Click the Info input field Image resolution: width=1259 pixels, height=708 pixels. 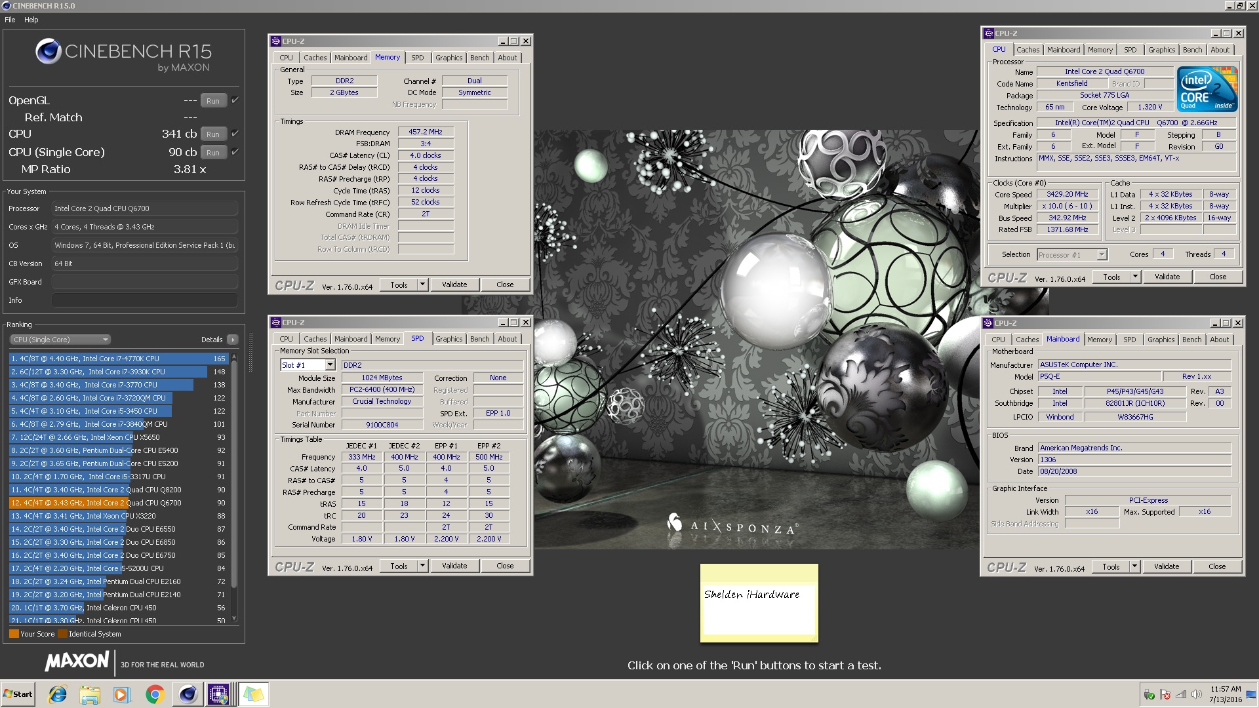pos(144,300)
